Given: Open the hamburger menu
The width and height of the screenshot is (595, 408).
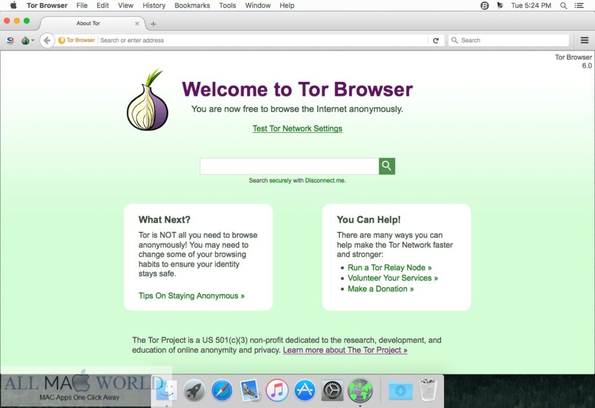Looking at the screenshot, I should (585, 40).
